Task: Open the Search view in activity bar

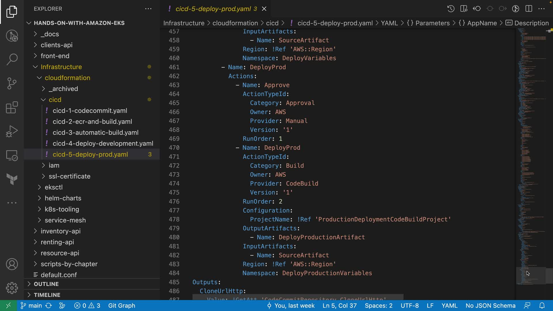Action: 12,60
